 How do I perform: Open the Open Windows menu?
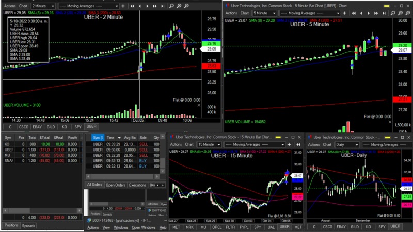click(x=143, y=227)
